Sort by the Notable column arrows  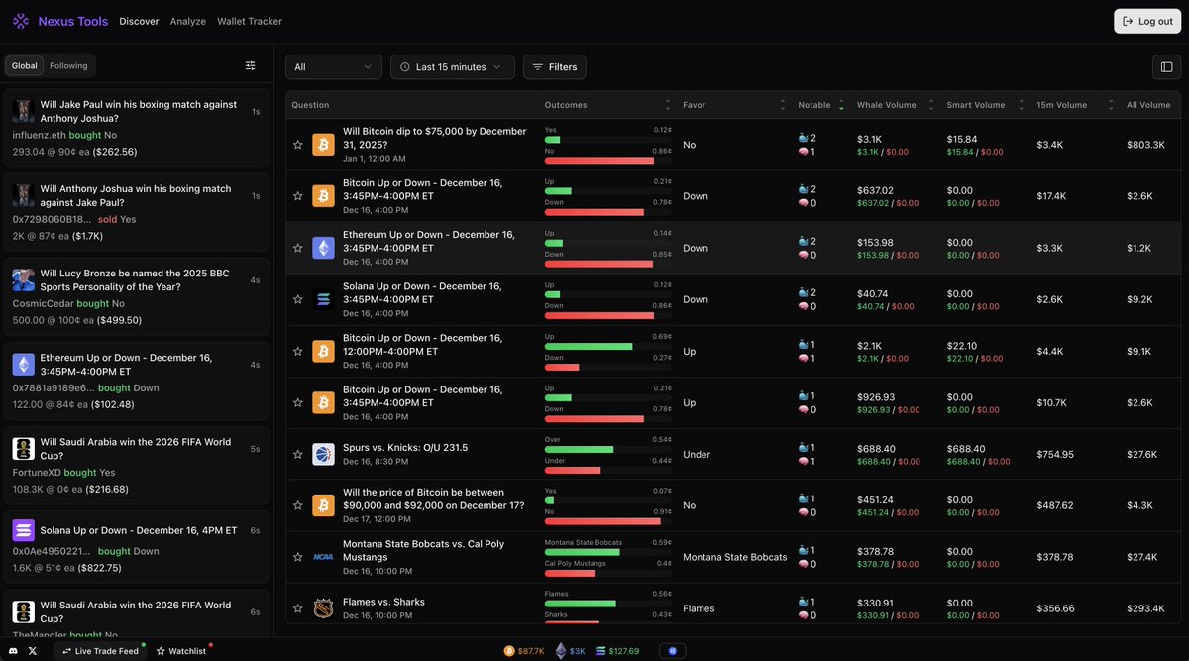click(842, 105)
